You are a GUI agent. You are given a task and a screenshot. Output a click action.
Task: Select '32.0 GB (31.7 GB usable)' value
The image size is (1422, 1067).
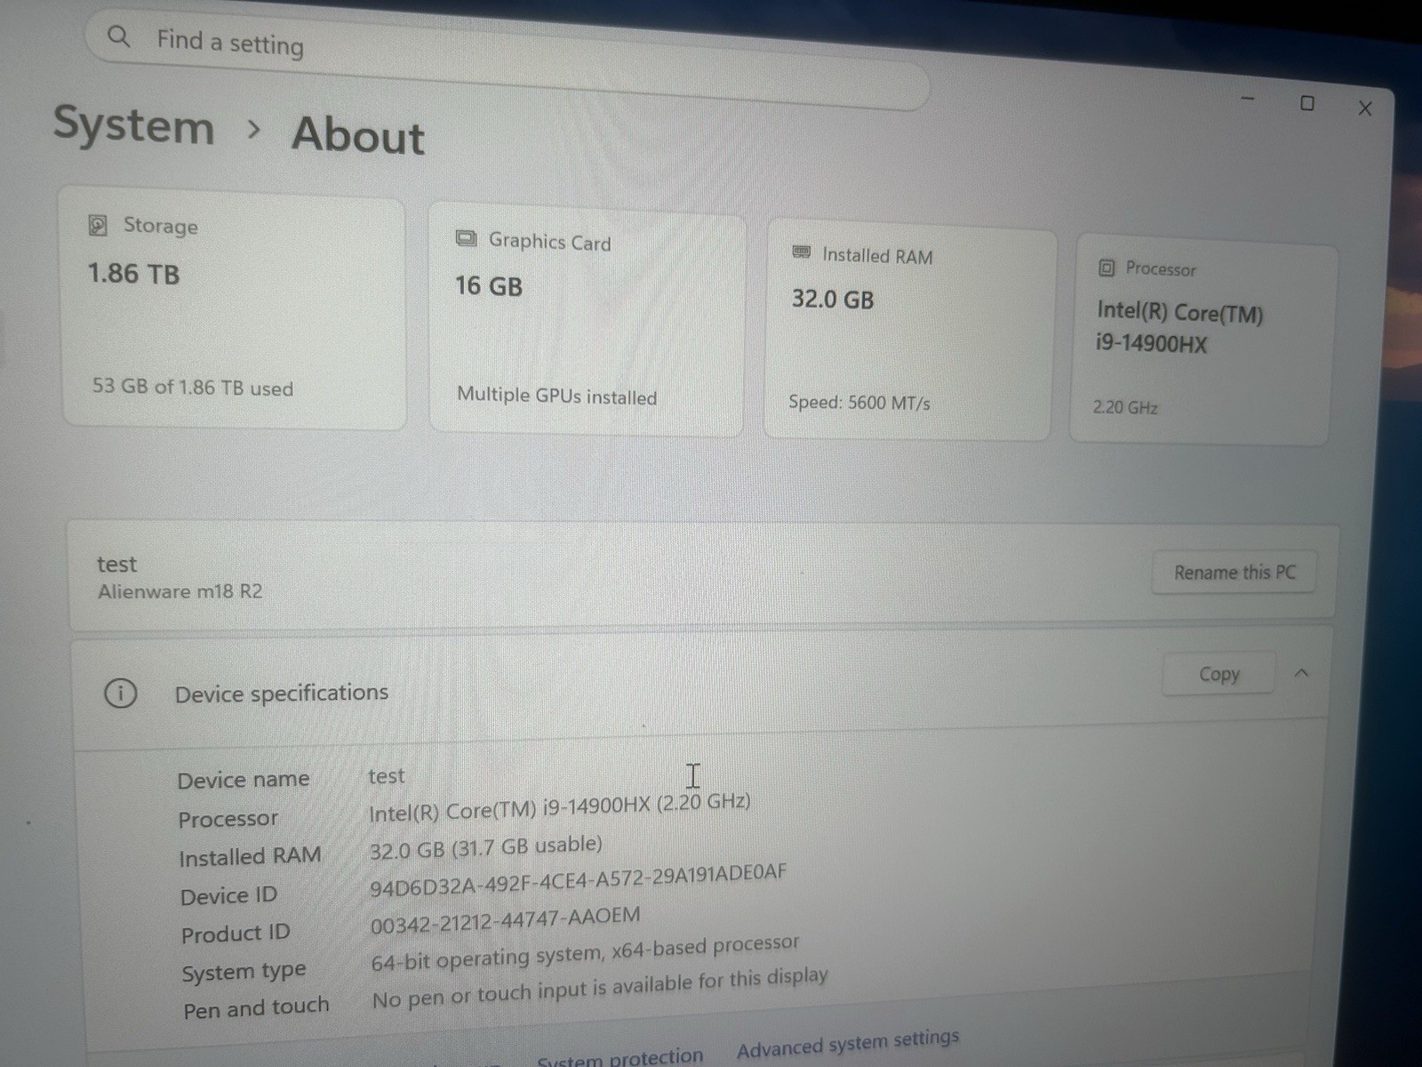click(485, 846)
